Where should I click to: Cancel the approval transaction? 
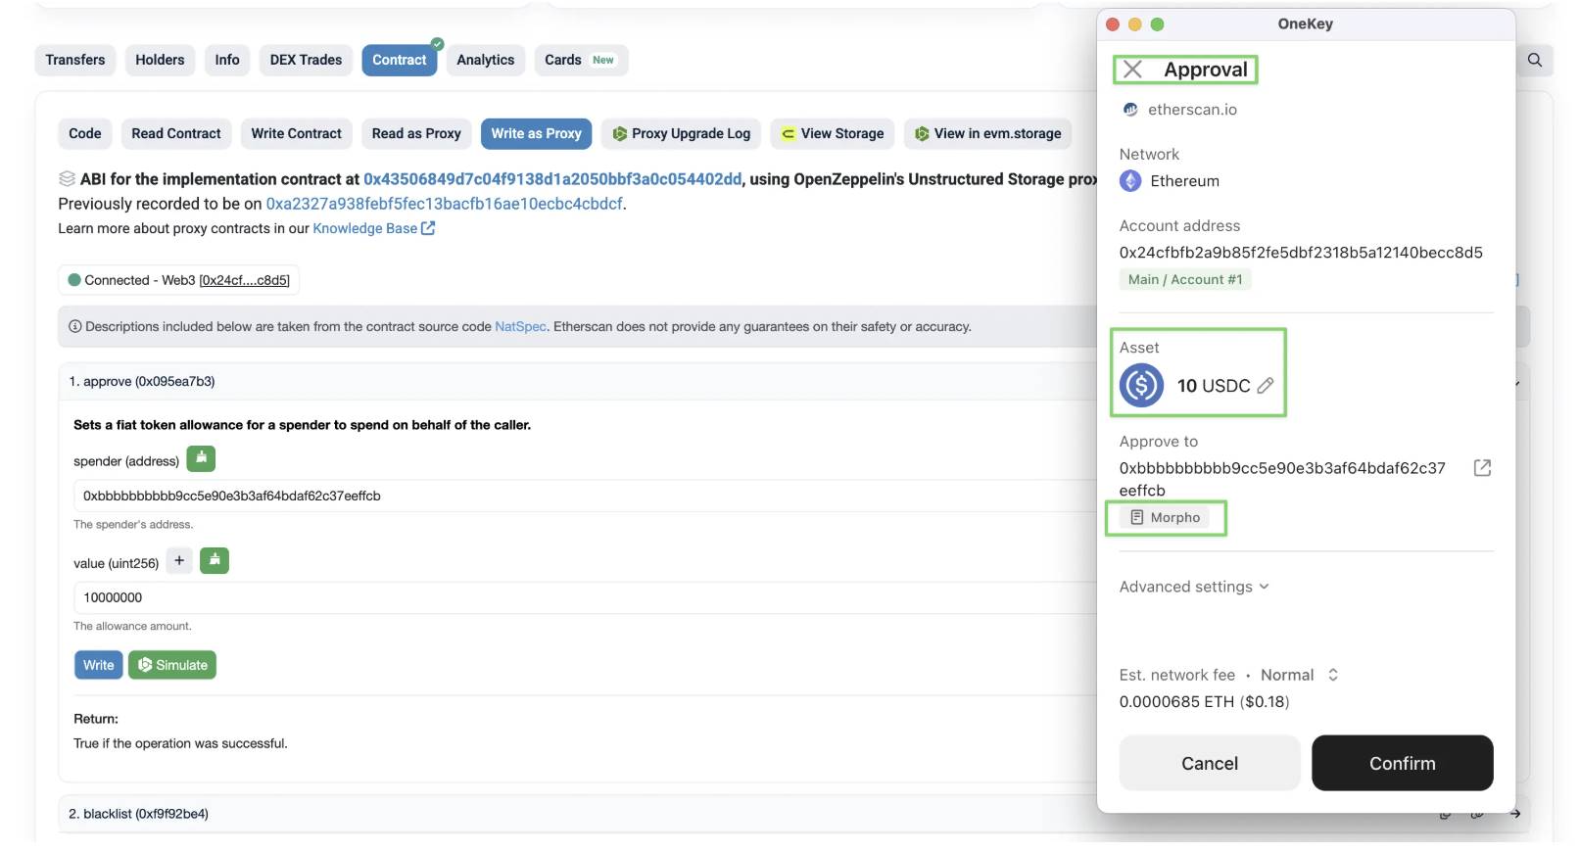[x=1210, y=763]
